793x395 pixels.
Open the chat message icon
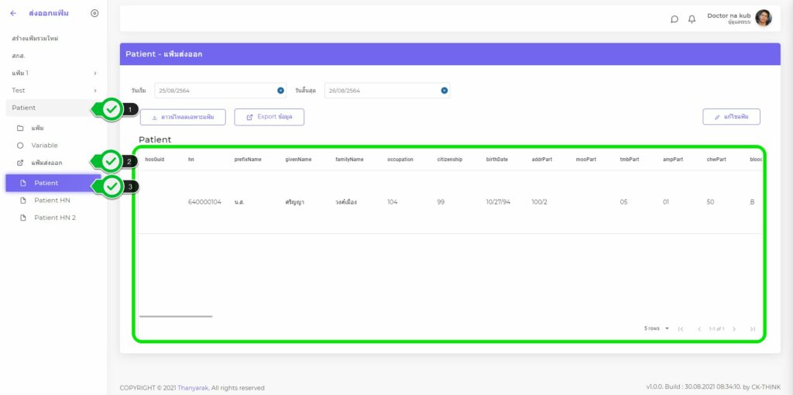coord(675,19)
